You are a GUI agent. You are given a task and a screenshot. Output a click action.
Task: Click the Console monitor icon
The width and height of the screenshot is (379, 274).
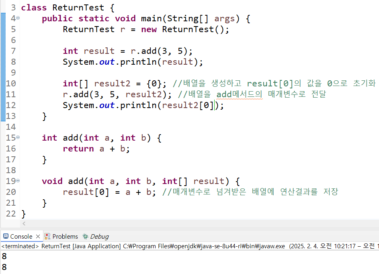point(6,236)
